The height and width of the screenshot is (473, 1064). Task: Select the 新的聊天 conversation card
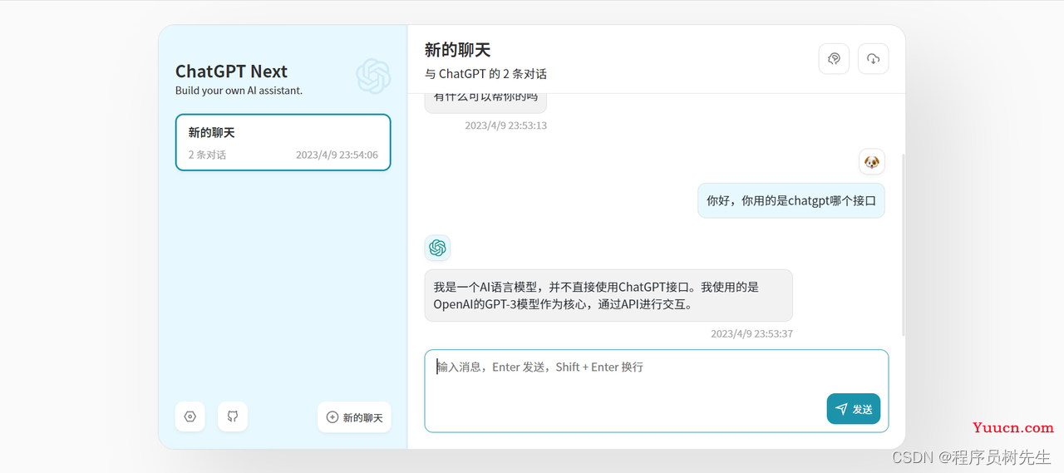[283, 142]
